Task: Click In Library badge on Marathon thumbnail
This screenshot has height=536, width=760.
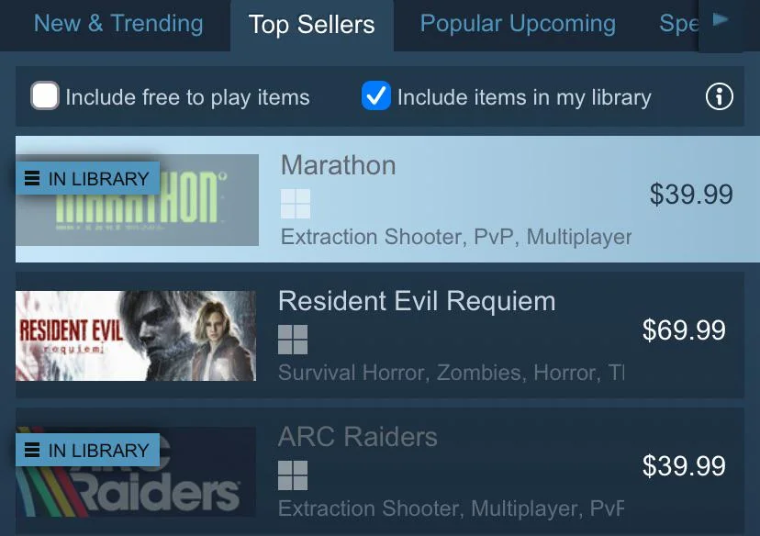Action: 88,178
